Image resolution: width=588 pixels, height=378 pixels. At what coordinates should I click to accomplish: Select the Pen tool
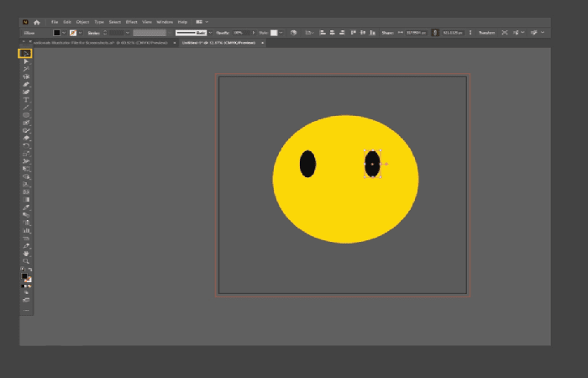[26, 84]
